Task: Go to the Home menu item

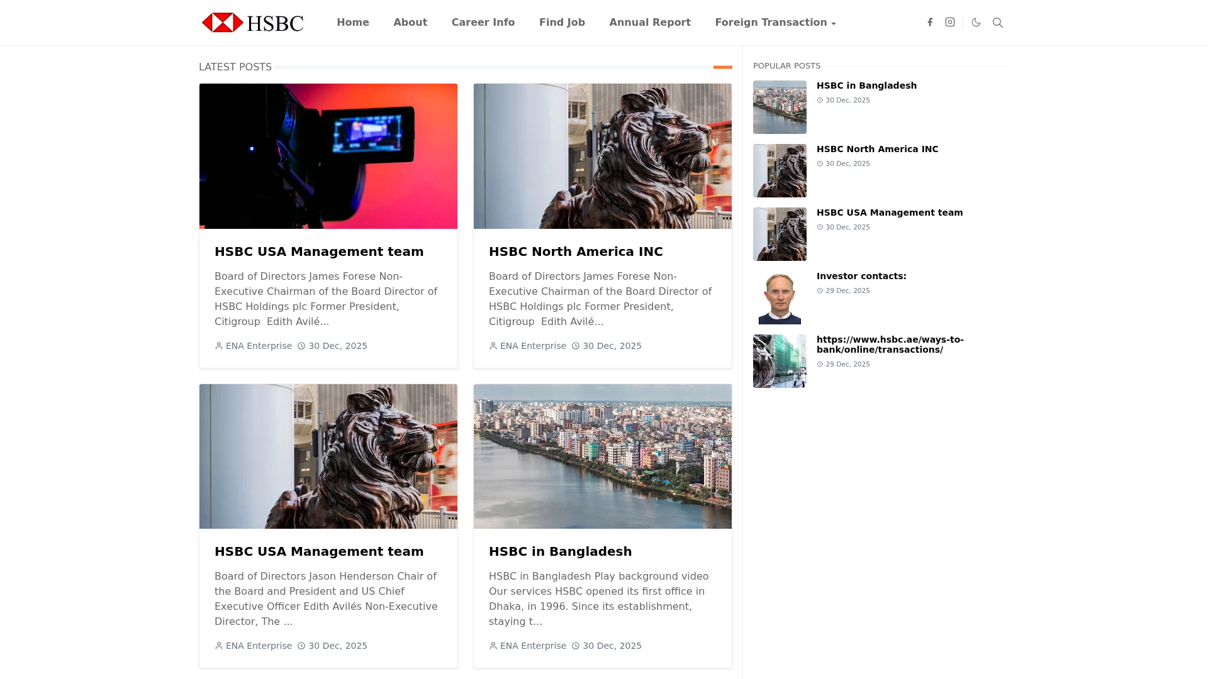Action: pyautogui.click(x=353, y=23)
